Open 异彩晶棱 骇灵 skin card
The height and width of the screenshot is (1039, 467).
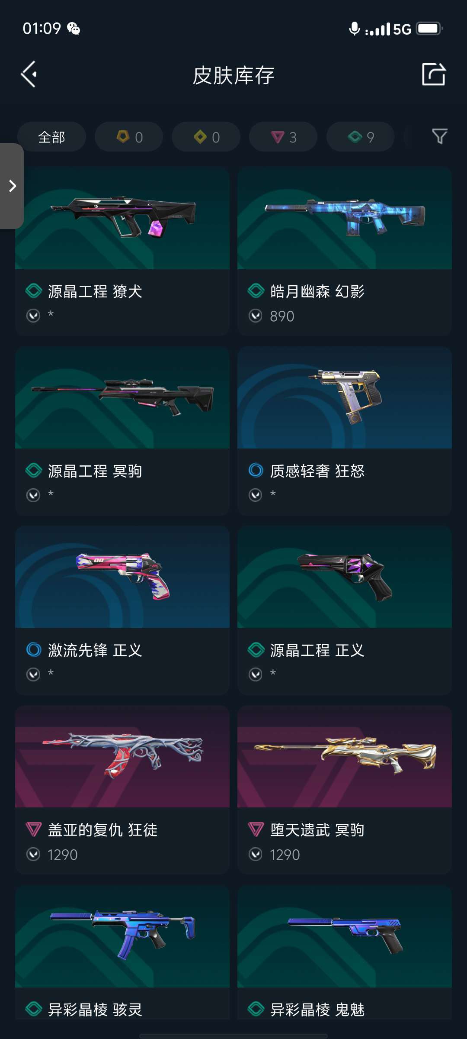tap(122, 952)
